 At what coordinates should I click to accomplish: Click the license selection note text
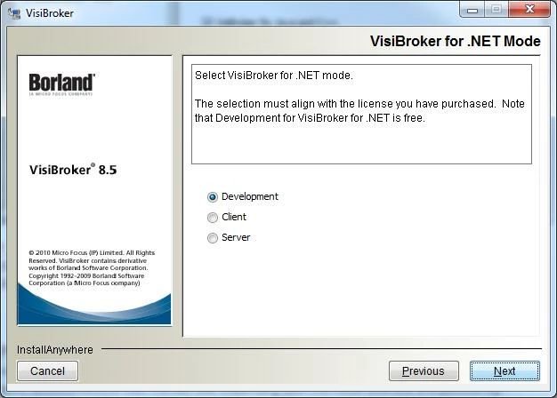tap(359, 111)
